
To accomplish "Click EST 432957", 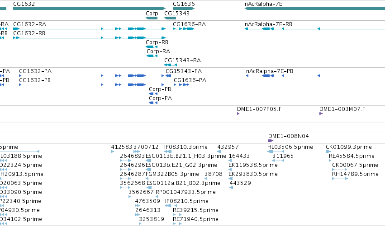I will tap(228, 147).
